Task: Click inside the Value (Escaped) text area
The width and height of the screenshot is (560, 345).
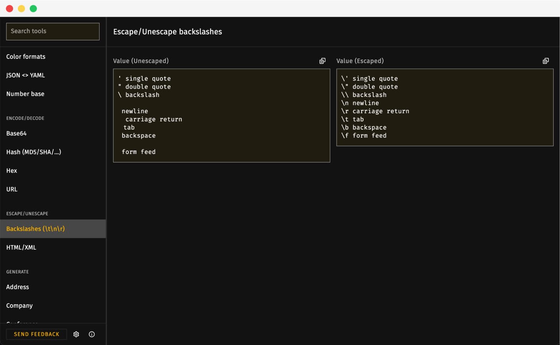Action: point(445,107)
